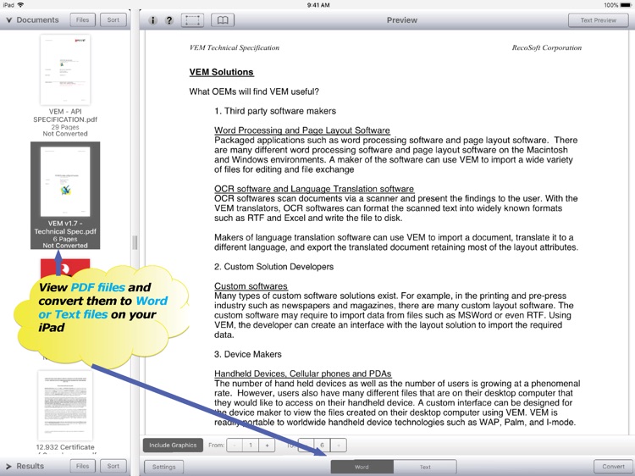Click "Word Processing and Page Layout Software" heading
635x476 pixels.
(x=302, y=130)
